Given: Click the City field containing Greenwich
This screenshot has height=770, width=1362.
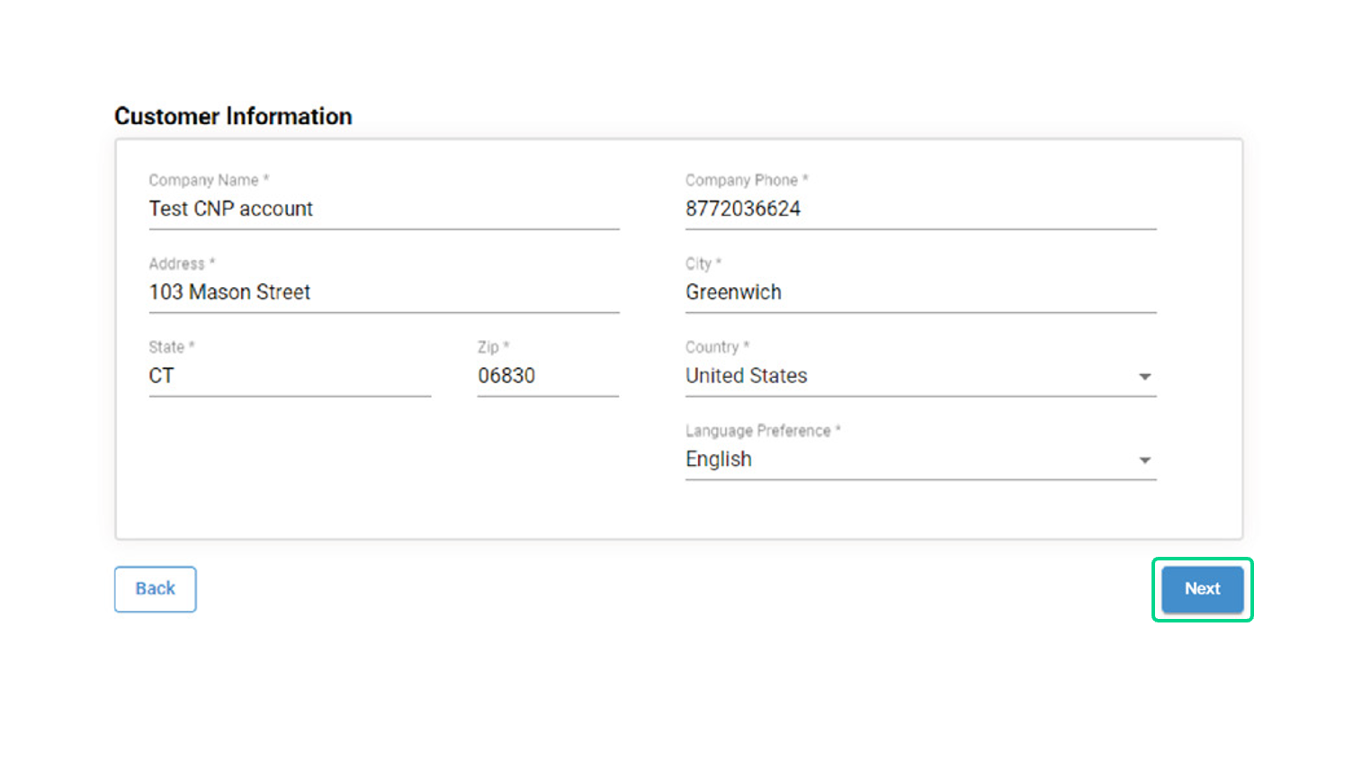Looking at the screenshot, I should tap(733, 292).
